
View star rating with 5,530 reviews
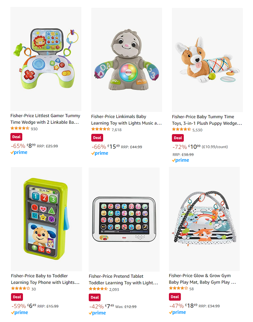point(181,129)
